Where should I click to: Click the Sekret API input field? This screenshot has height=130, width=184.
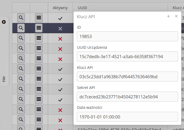point(127,96)
